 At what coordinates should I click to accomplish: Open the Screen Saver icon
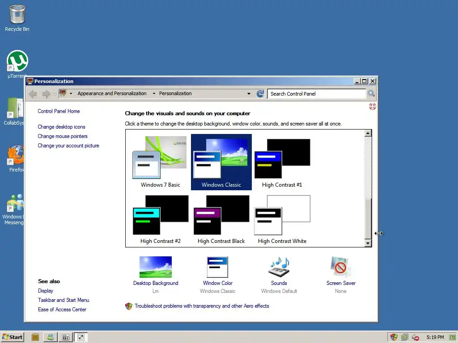340,267
